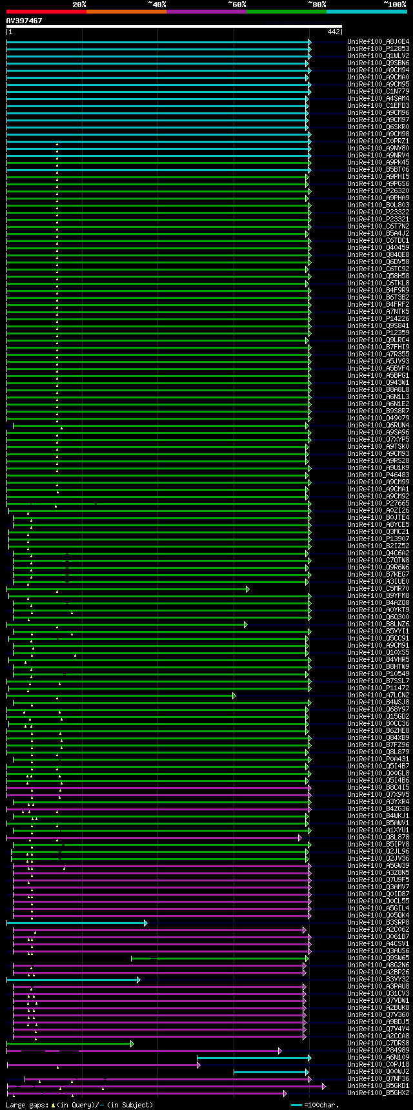Viewport: 413px width, 1110px height.
Task: Click the cyan UniRef100_Q00WJ2 alignment bar
Action: [x=271, y=1072]
